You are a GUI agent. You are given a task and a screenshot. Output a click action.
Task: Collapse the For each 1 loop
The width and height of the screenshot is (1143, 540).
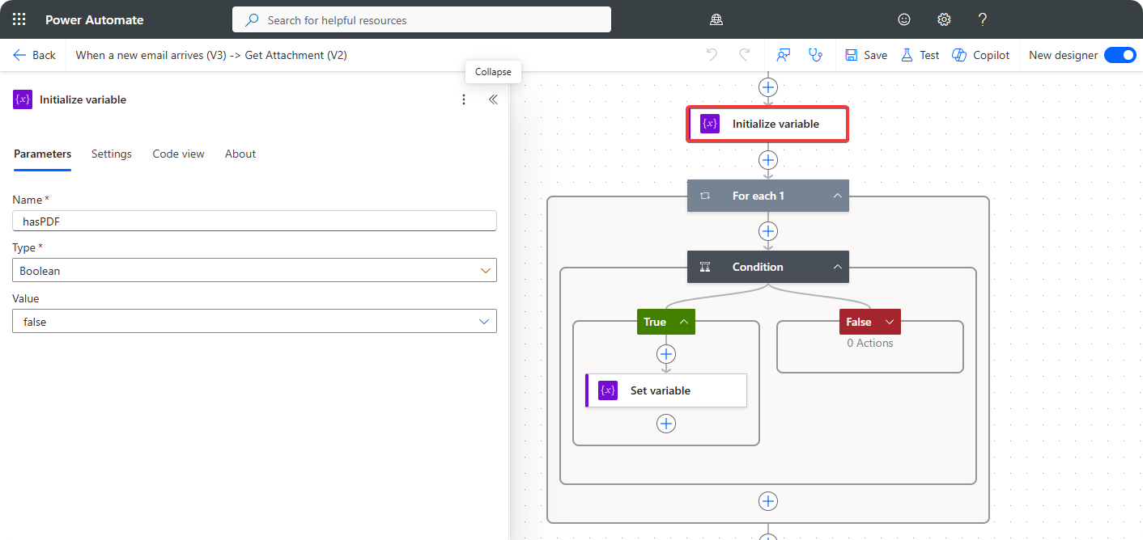837,196
